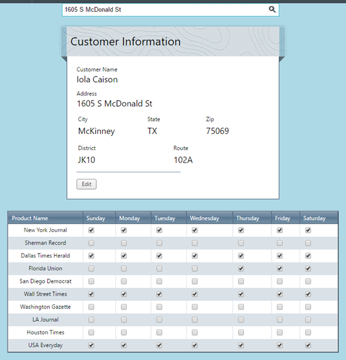Check San Diego Democrat Saturday checkbox

308,281
